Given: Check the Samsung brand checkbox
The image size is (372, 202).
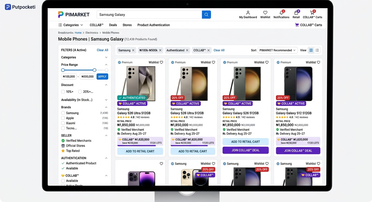Looking at the screenshot, I should coord(63,113).
